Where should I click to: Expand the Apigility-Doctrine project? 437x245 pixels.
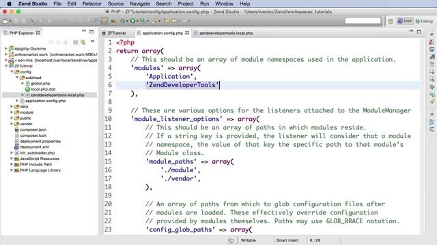[6, 48]
